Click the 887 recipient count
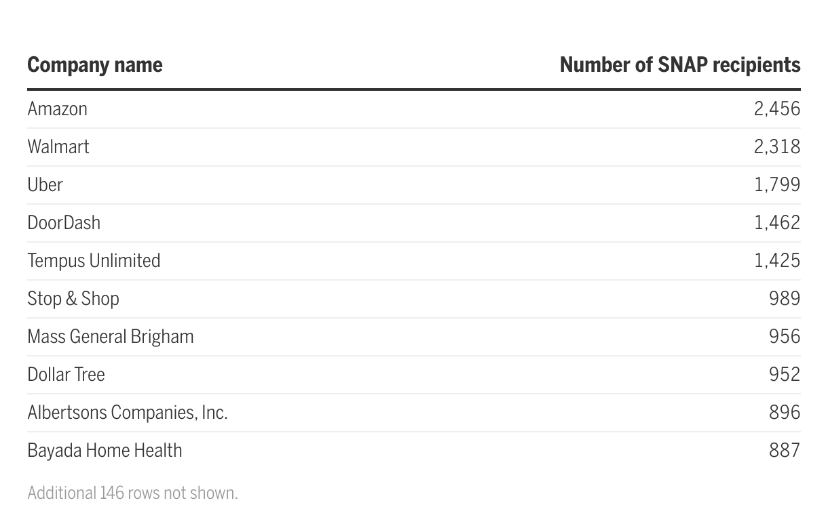828x530 pixels. (785, 451)
